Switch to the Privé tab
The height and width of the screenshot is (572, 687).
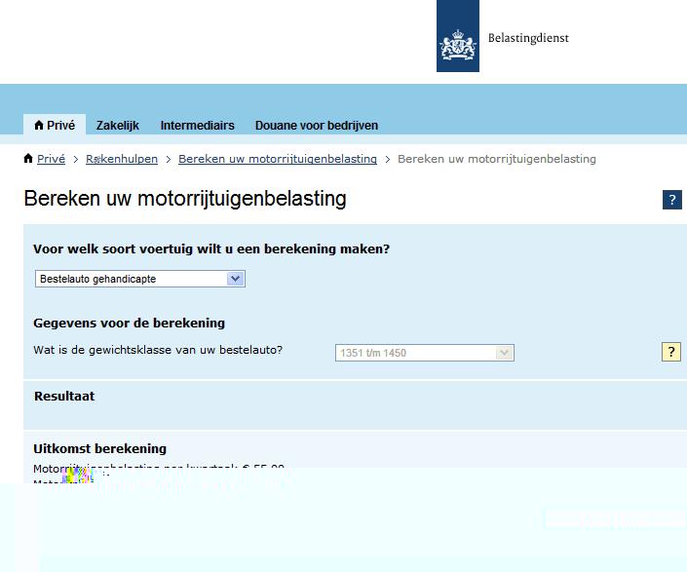click(55, 126)
